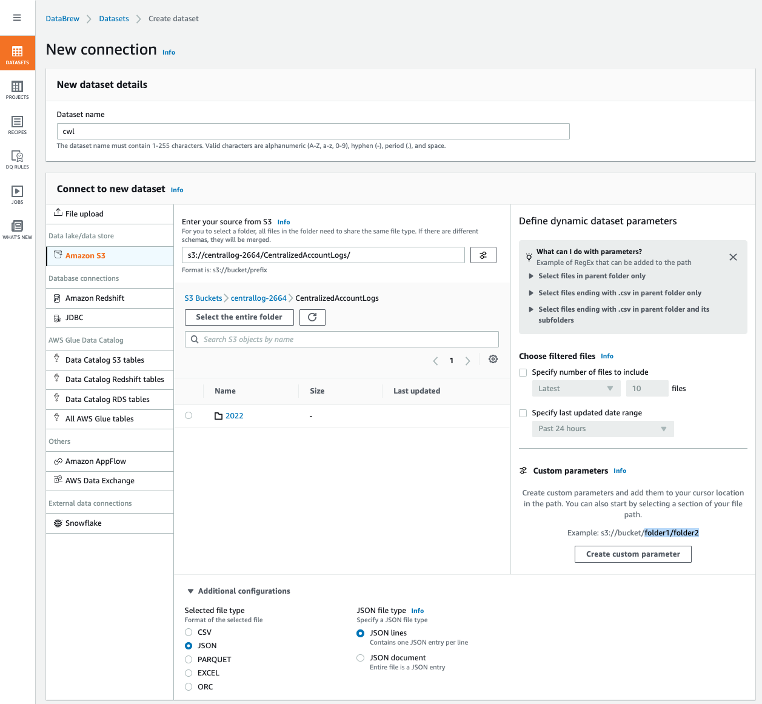Go to DQ Rules section

click(x=18, y=159)
